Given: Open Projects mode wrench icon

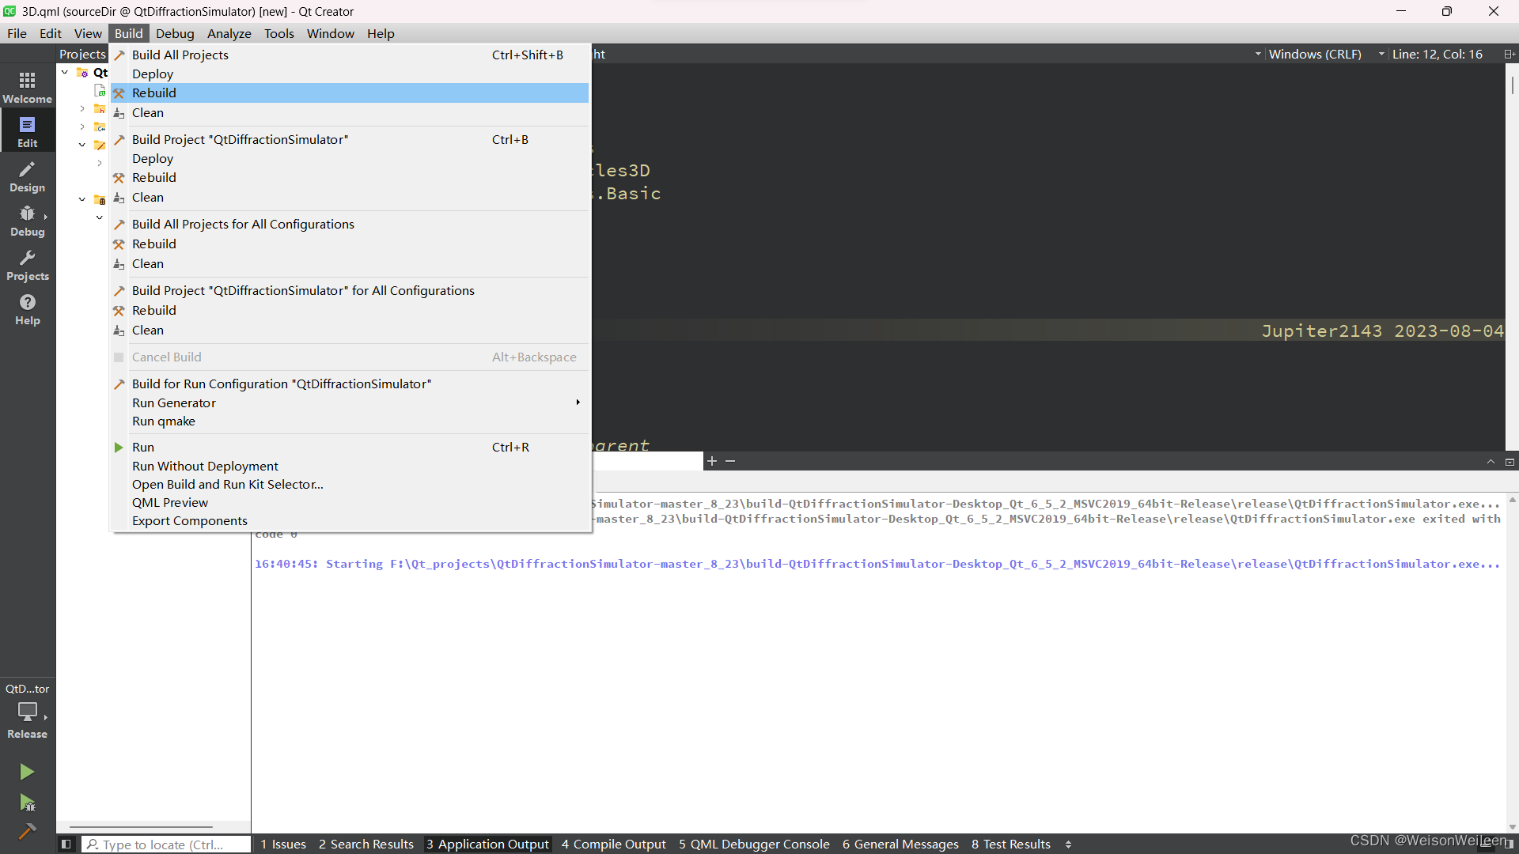Looking at the screenshot, I should tap(27, 265).
